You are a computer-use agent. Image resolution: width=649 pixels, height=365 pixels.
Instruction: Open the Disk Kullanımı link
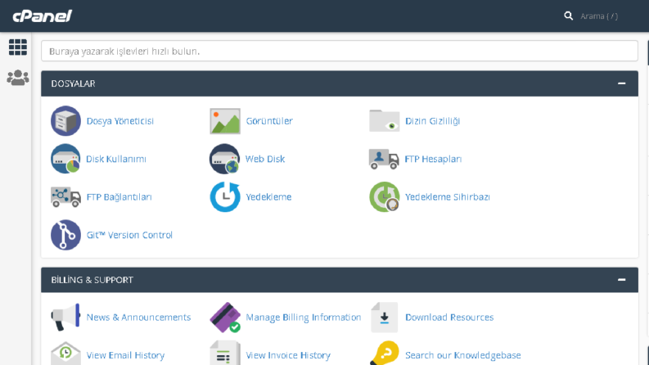(x=116, y=159)
